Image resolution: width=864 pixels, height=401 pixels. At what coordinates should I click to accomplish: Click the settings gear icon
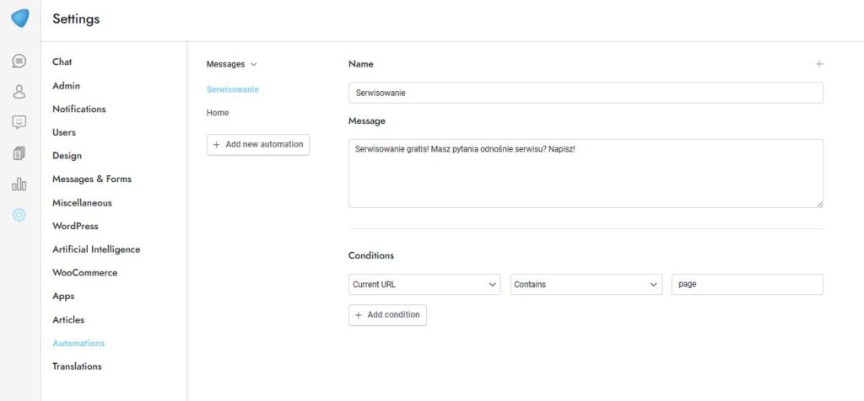click(x=19, y=215)
